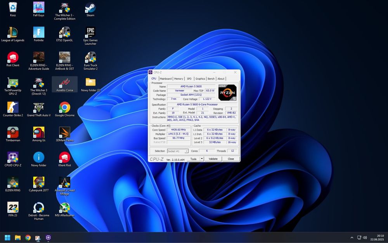Select the ETS2 OpenGL shortcut
Image resolution: width=388 pixels, height=243 pixels.
click(x=64, y=34)
